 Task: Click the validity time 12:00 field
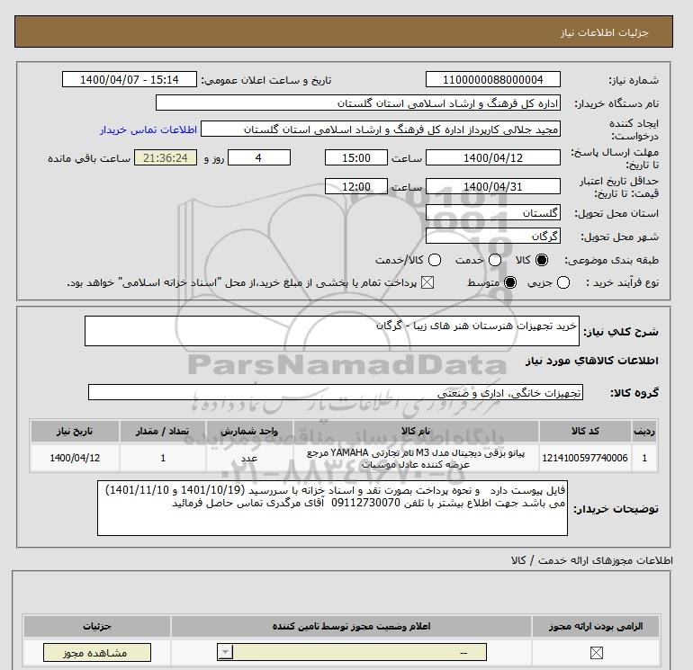(x=356, y=186)
